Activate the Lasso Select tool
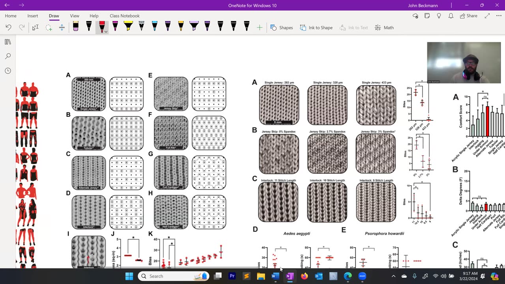 (49, 28)
